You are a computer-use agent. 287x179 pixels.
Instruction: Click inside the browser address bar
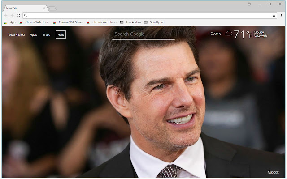tap(149, 16)
